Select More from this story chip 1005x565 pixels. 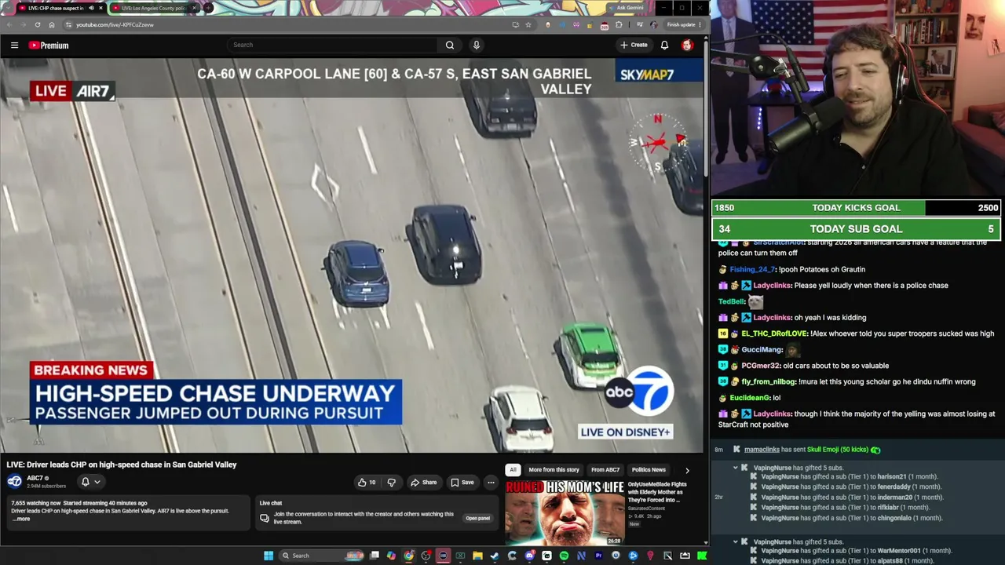[554, 470]
